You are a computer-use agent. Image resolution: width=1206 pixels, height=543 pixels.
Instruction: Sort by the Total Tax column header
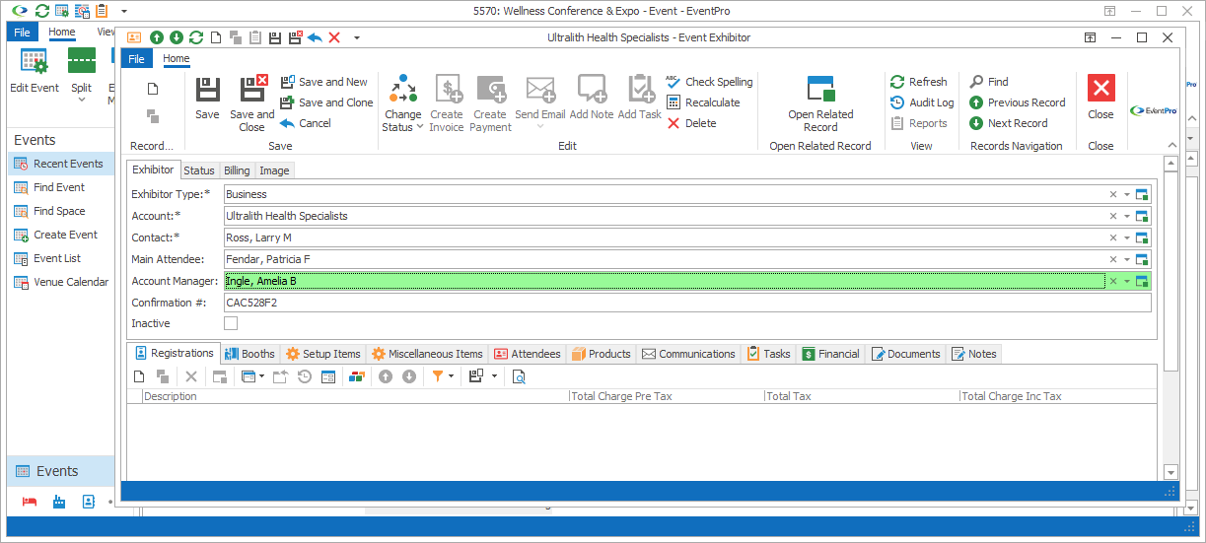(x=863, y=396)
